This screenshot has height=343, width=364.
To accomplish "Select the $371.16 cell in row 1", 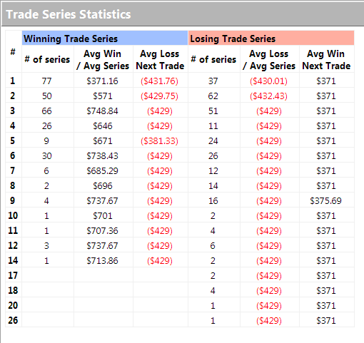I will [102, 81].
